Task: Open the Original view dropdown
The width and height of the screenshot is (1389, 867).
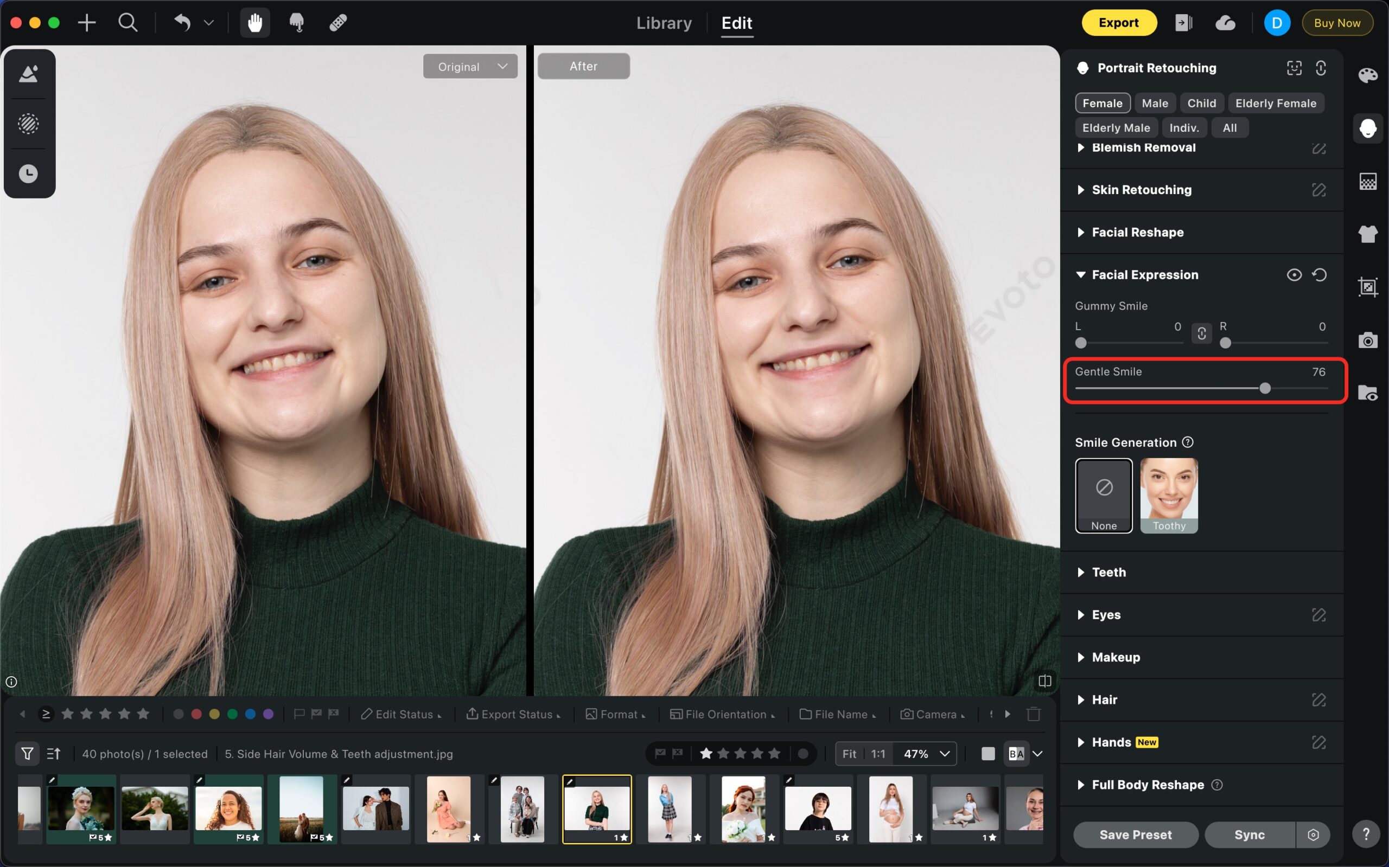Action: [x=470, y=67]
